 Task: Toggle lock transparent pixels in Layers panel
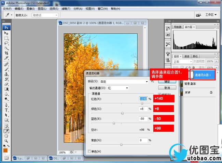click(182, 67)
